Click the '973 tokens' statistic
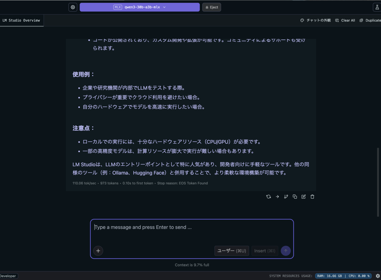This screenshot has width=381, height=280. [x=109, y=183]
